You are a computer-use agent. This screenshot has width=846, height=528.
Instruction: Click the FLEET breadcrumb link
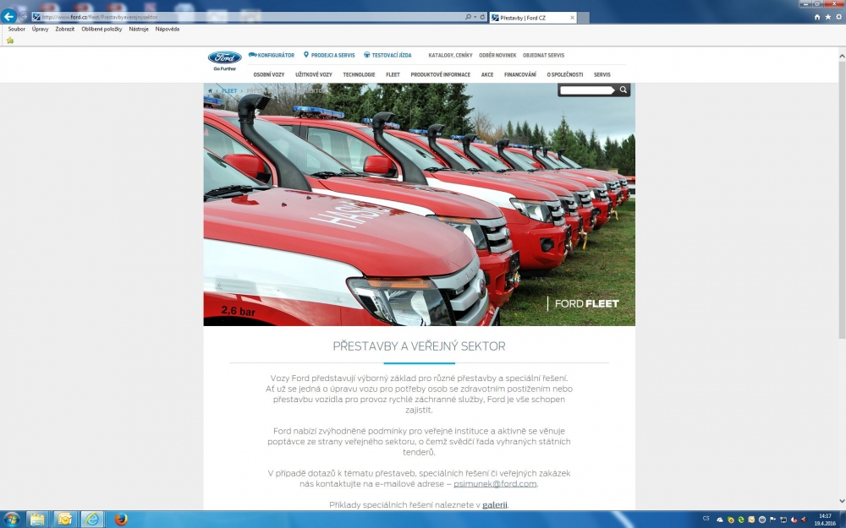tap(229, 90)
